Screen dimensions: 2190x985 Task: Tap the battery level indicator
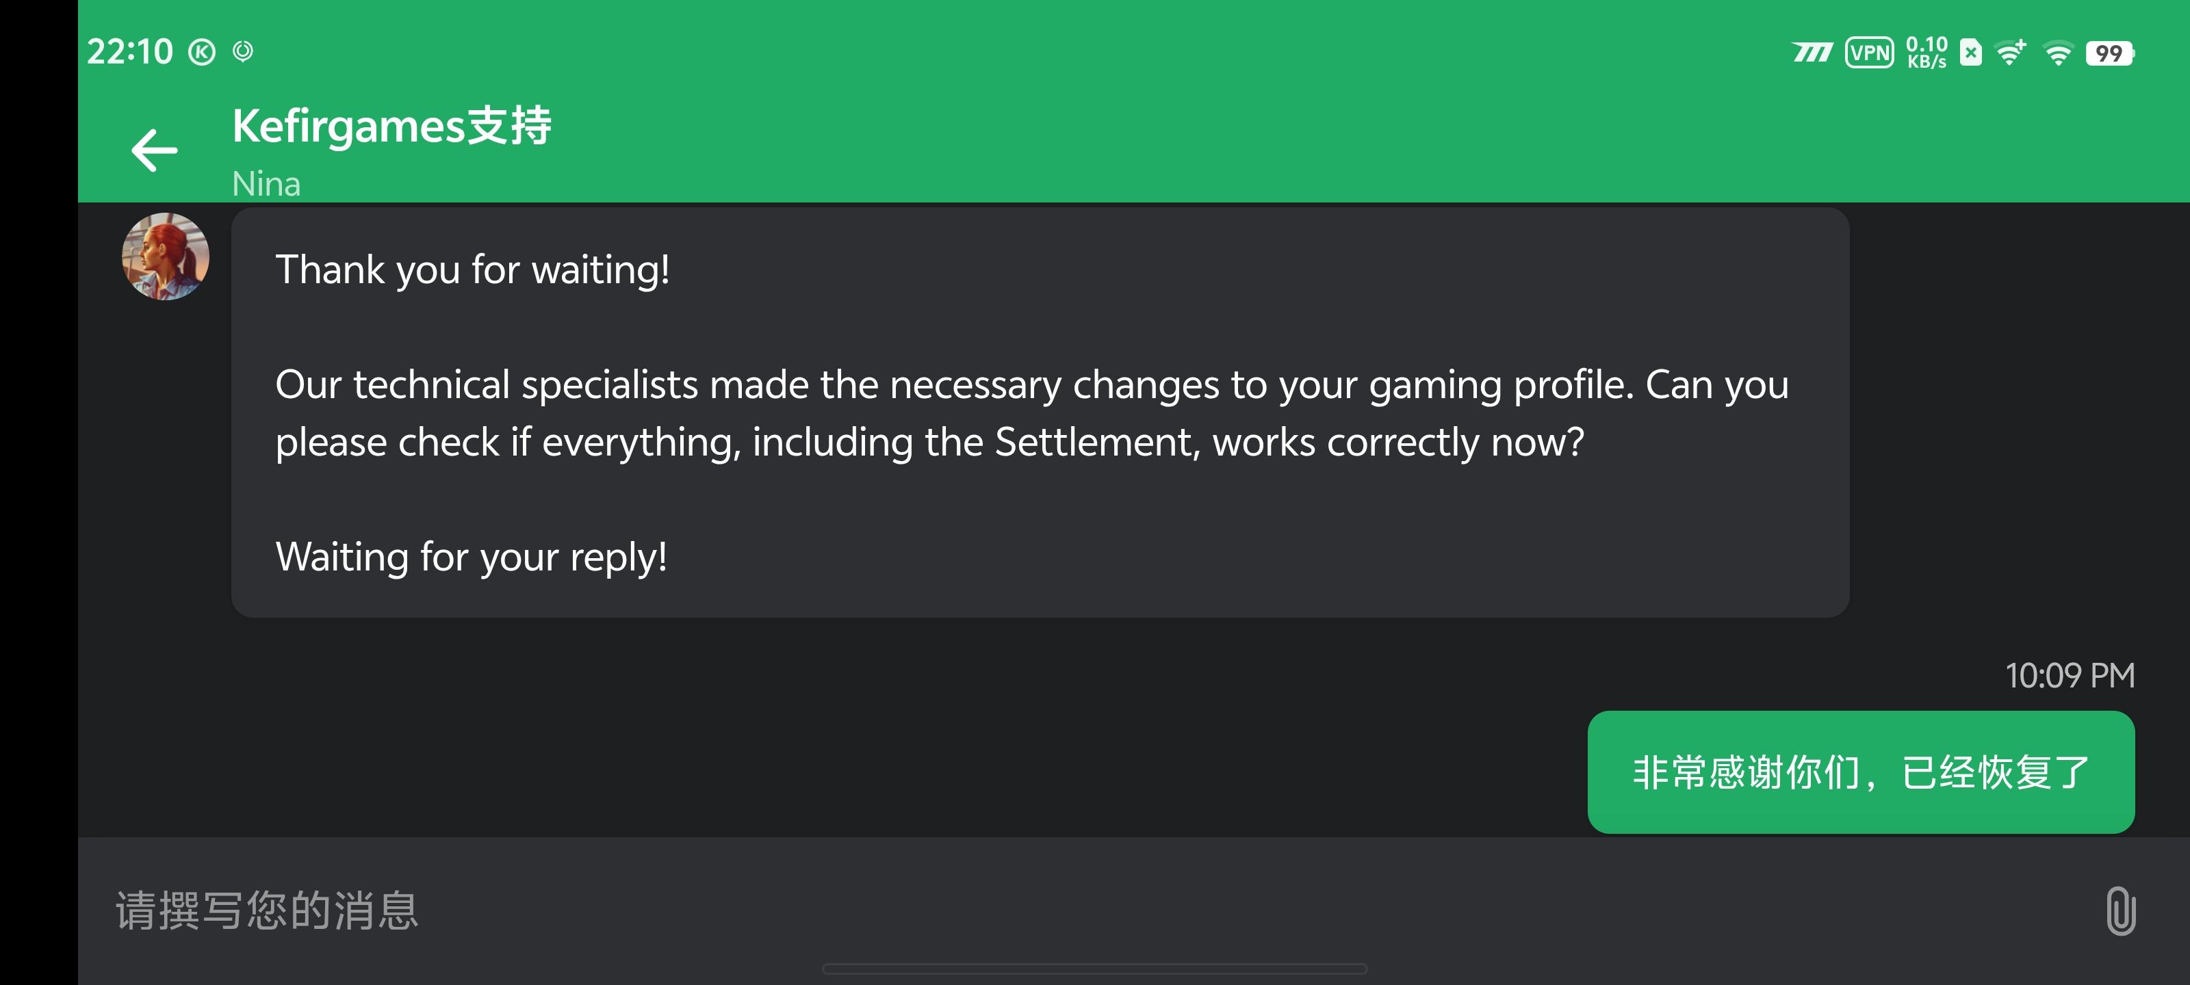(x=2109, y=53)
